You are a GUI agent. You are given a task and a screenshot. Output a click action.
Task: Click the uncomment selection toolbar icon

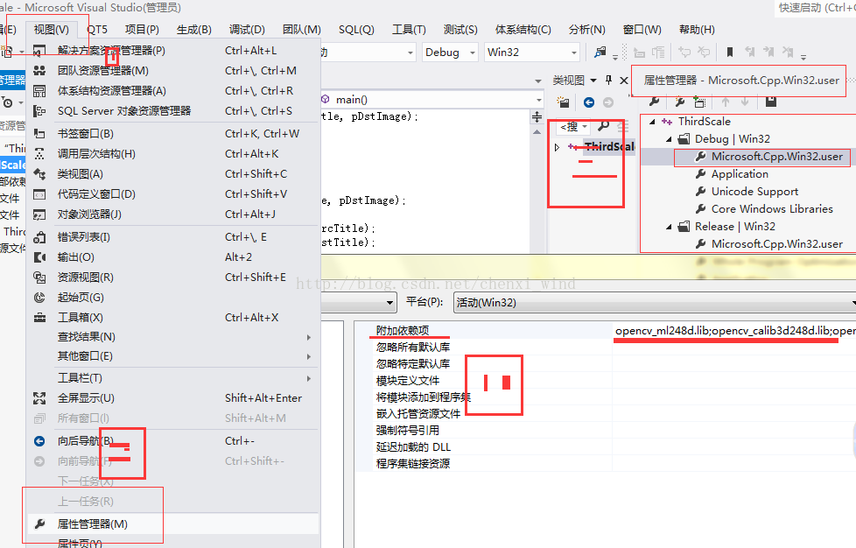[704, 53]
